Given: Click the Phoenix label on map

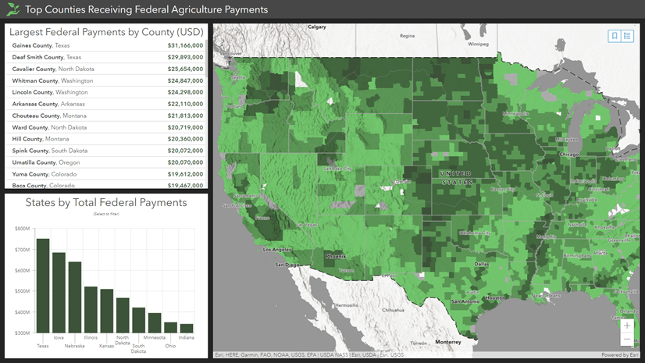Looking at the screenshot, I should (336, 256).
